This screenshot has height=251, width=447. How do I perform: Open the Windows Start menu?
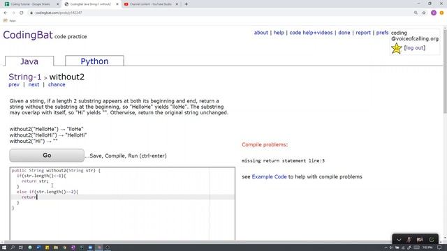click(4, 248)
